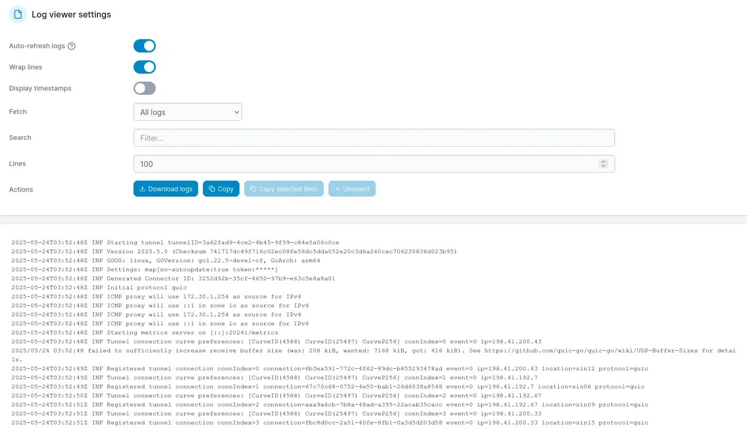Select the "Initial protocol quic" log line
This screenshot has width=747, height=435.
click(99, 288)
